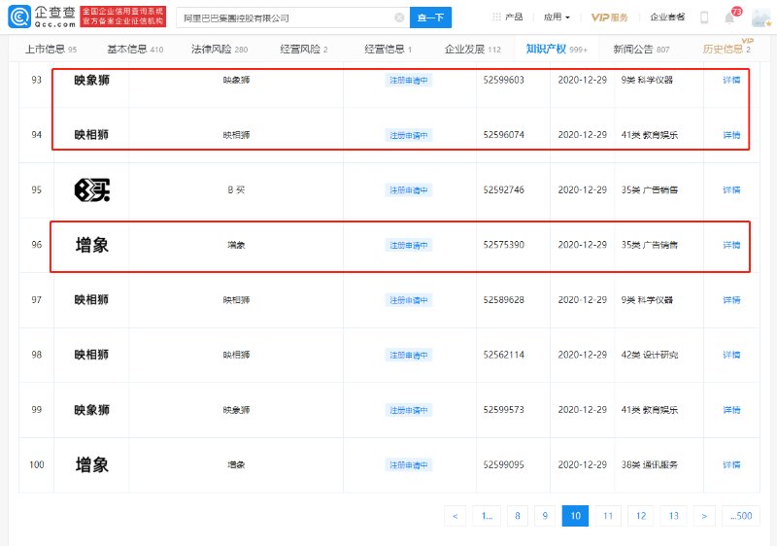Open 详情 for row 96 增象
Image resolution: width=777 pixels, height=546 pixels.
(x=731, y=245)
